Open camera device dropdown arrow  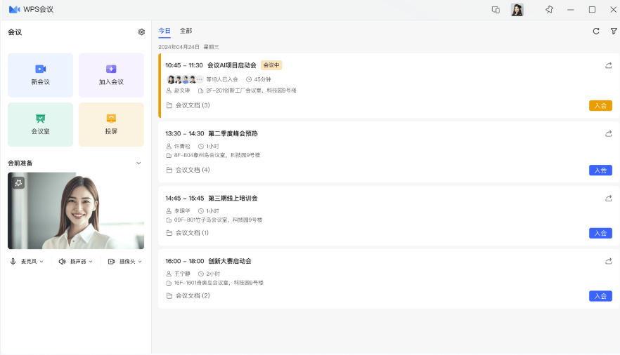[140, 262]
